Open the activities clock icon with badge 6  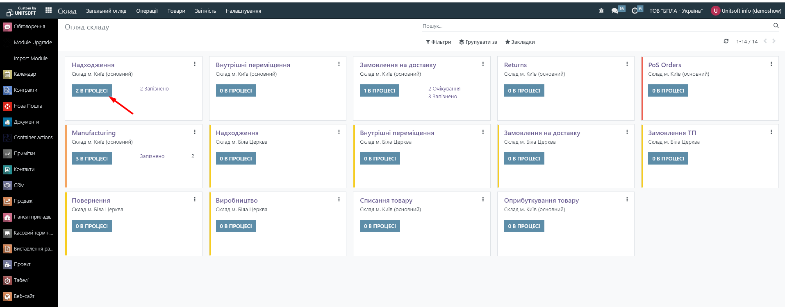point(635,11)
